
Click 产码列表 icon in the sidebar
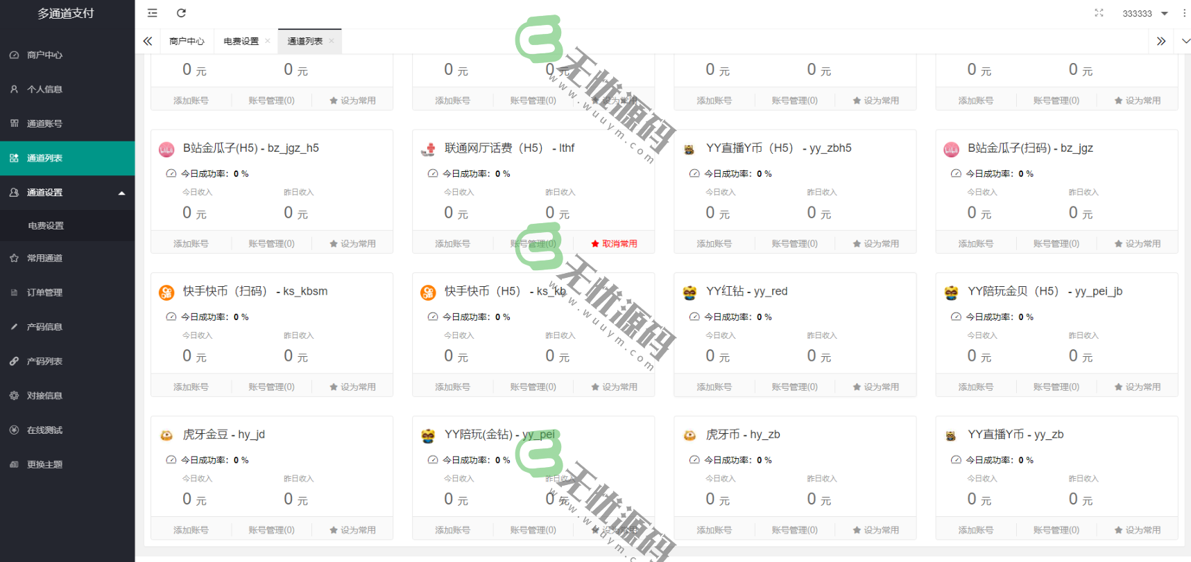coord(14,361)
